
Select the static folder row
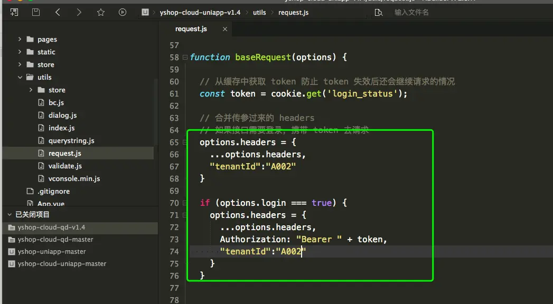click(78, 52)
